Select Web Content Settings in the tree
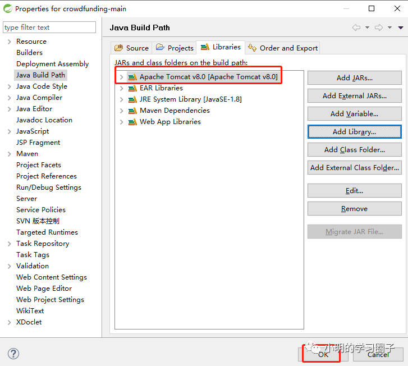Screen dimensions: 408x366 point(52,277)
